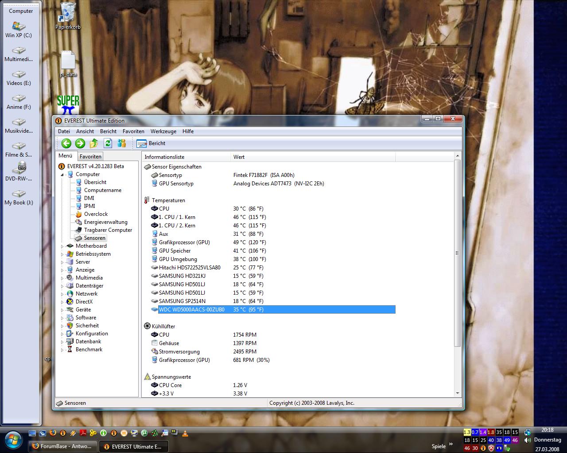
Task: Select the Hitachi HDS722525VLSA80 row
Action: click(273, 268)
